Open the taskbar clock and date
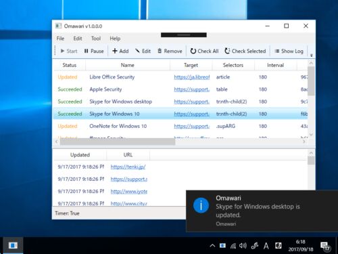Screen dimensions: 338x254 [x=301, y=246]
